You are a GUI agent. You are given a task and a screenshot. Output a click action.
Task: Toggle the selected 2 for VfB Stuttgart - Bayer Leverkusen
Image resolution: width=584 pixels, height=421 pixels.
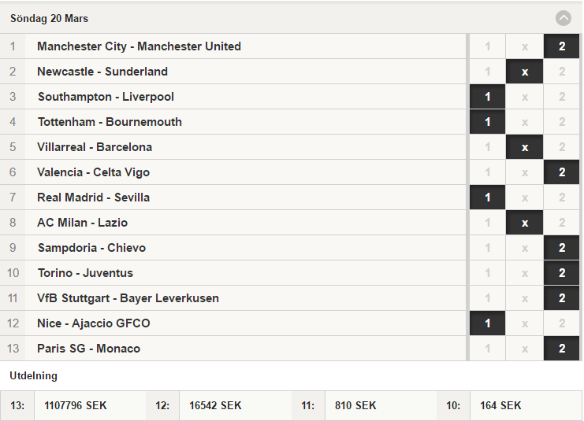click(x=562, y=298)
